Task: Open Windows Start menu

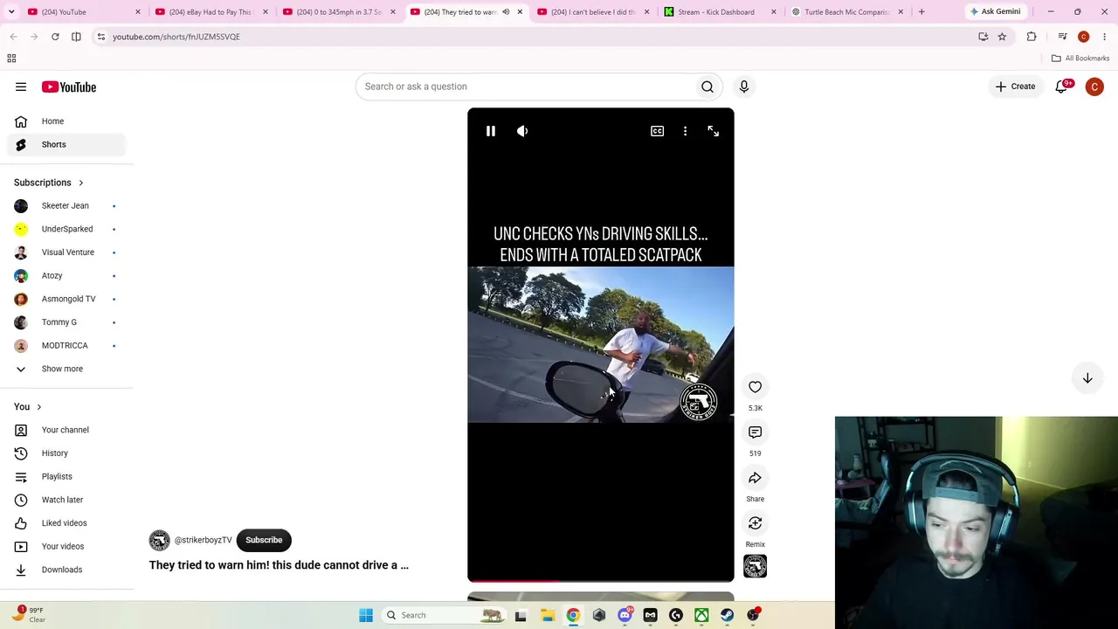Action: [x=366, y=615]
